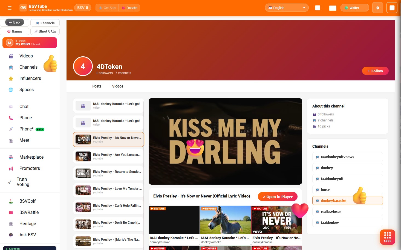401x250 pixels.
Task: Open the hamburger menu in the header
Action: (10, 8)
